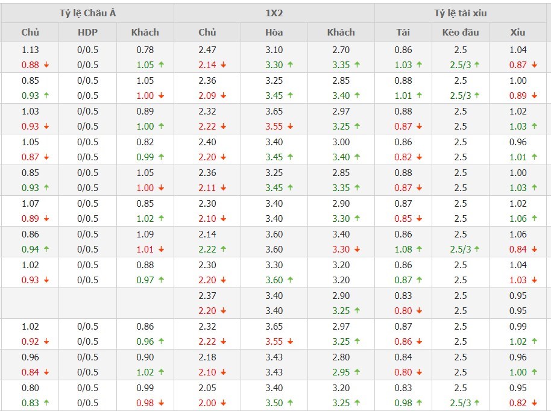This screenshot has width=551, height=411.
Task: Select the Tỷ lệ Châu Á header
Action: point(87,13)
